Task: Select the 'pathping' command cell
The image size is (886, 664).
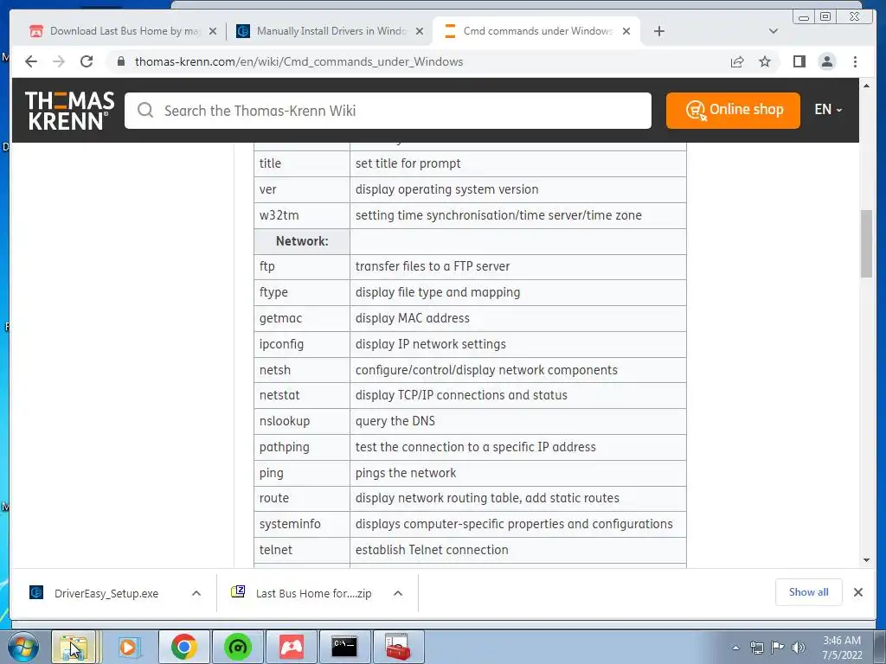Action: tap(302, 447)
